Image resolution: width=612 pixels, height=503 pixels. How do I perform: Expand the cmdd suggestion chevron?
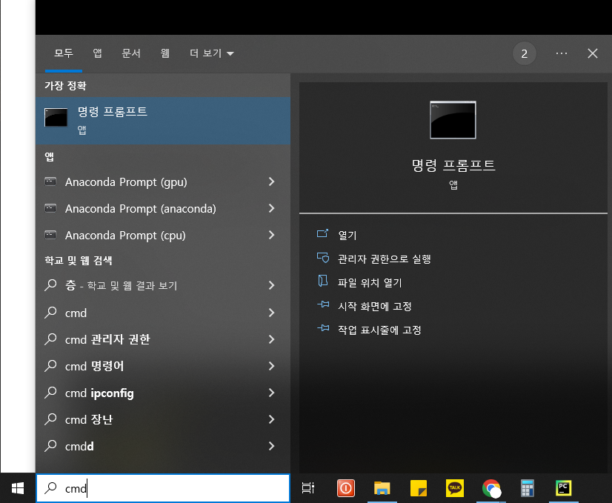coord(272,446)
